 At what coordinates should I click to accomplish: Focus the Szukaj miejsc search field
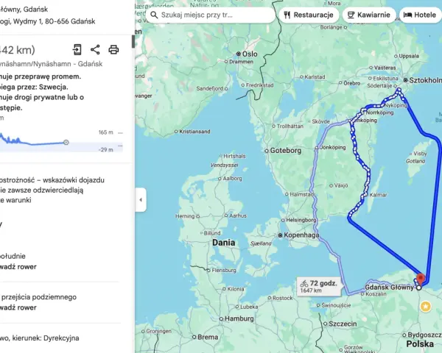tap(210, 15)
